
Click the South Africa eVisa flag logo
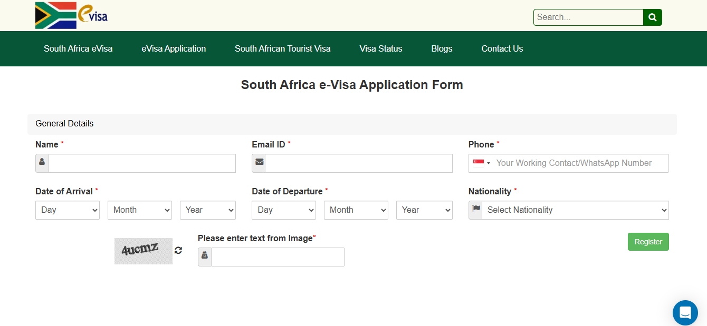pyautogui.click(x=71, y=15)
